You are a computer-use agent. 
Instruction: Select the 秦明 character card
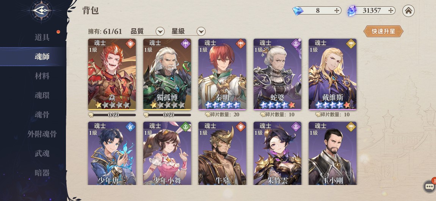coord(223,74)
